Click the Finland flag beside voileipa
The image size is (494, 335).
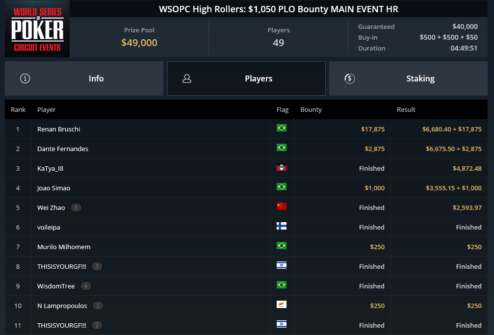tap(282, 226)
